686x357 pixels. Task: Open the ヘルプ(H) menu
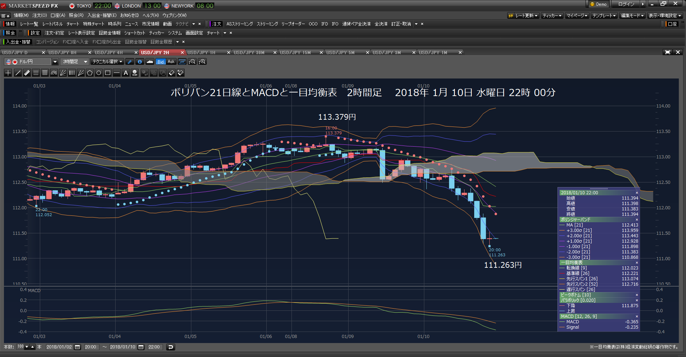coord(150,15)
